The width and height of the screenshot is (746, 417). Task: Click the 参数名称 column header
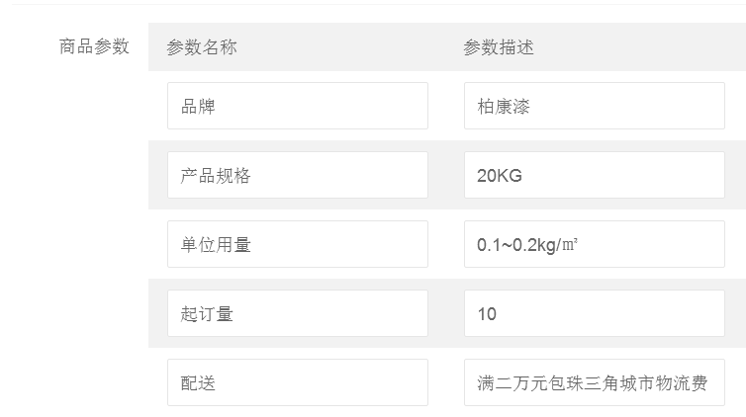tap(202, 46)
